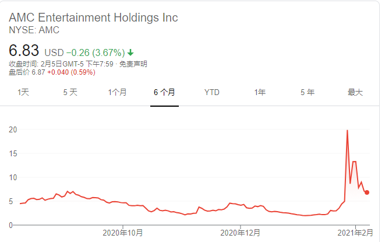The height and width of the screenshot is (242, 385).
Task: Click the red endpoint dot on chart
Action: point(367,192)
